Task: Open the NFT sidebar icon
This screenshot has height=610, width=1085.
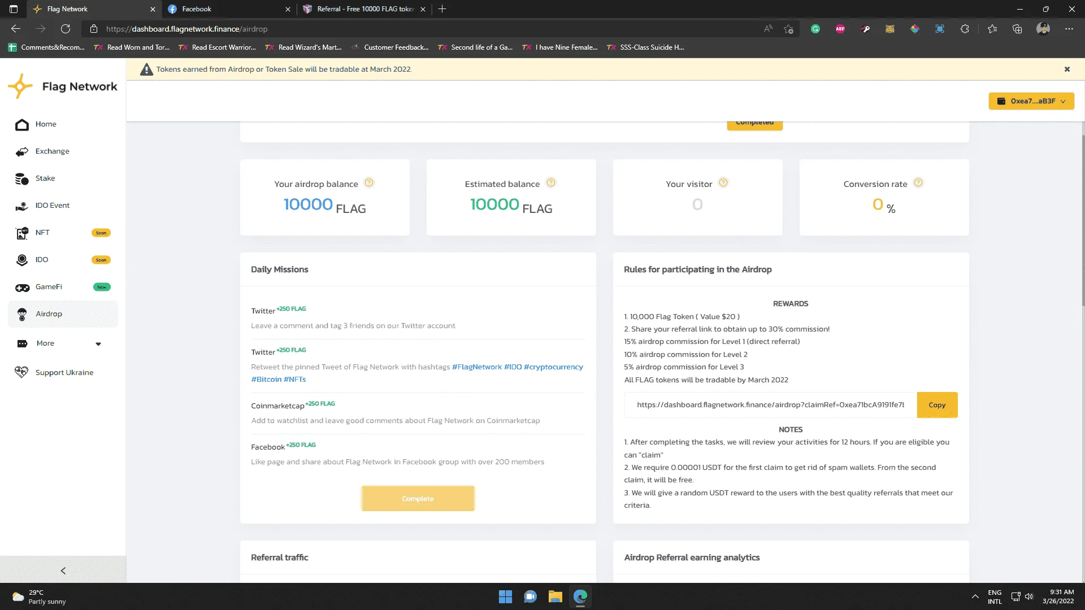Action: (22, 233)
